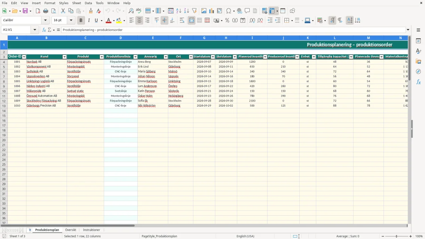The width and height of the screenshot is (425, 239).
Task: Open sidebar Navigator deck
Action: click(418, 72)
